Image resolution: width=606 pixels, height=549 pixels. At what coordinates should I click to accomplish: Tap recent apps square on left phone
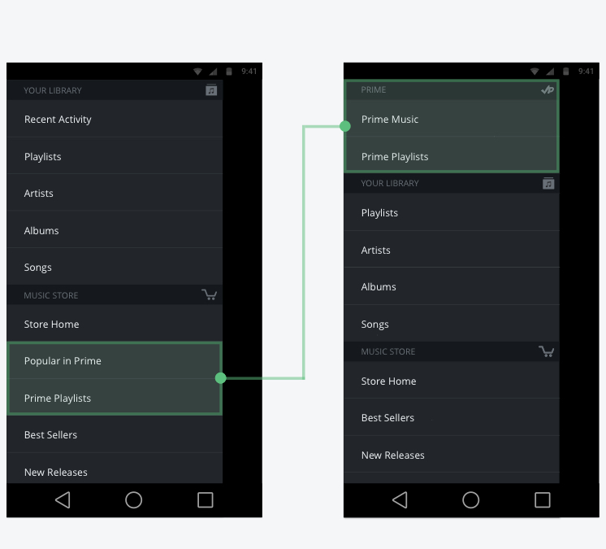206,500
